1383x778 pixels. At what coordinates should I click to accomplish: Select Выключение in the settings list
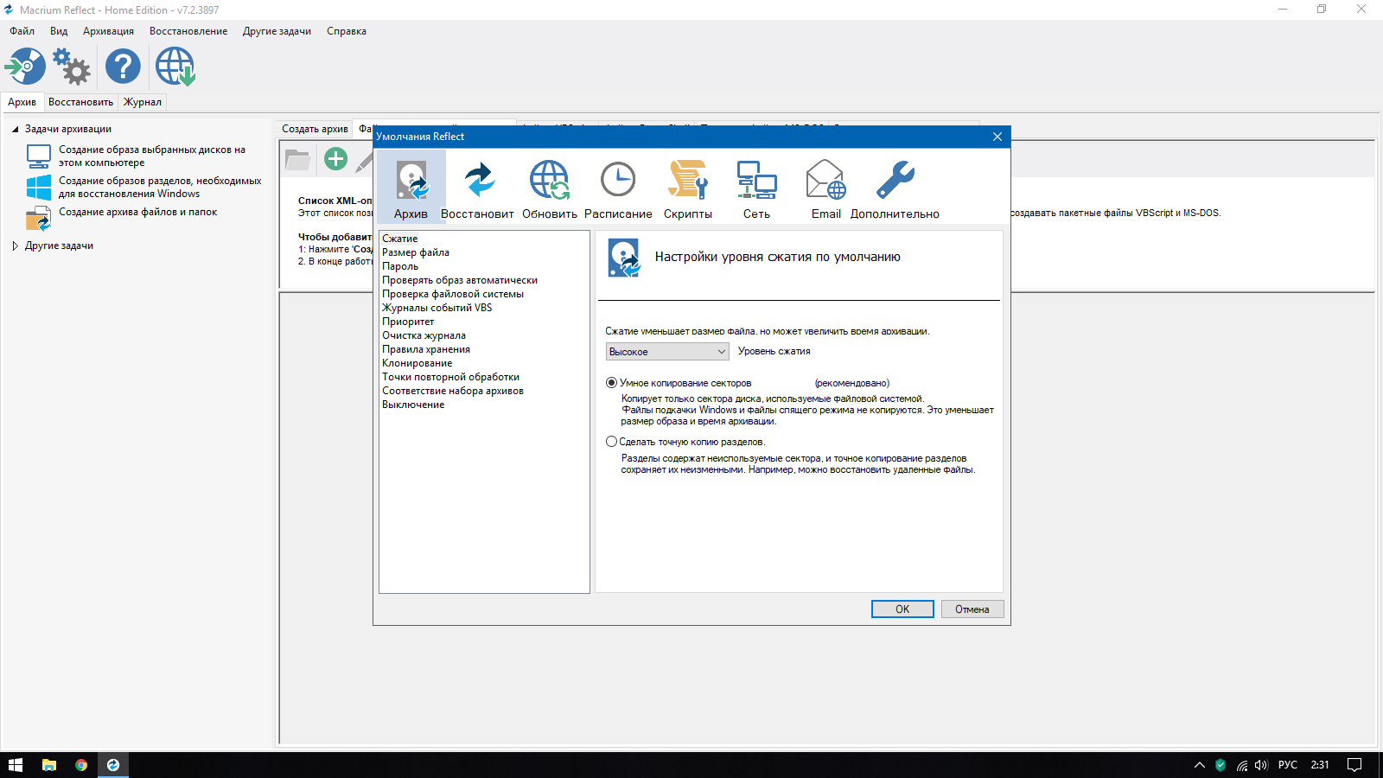coord(413,405)
